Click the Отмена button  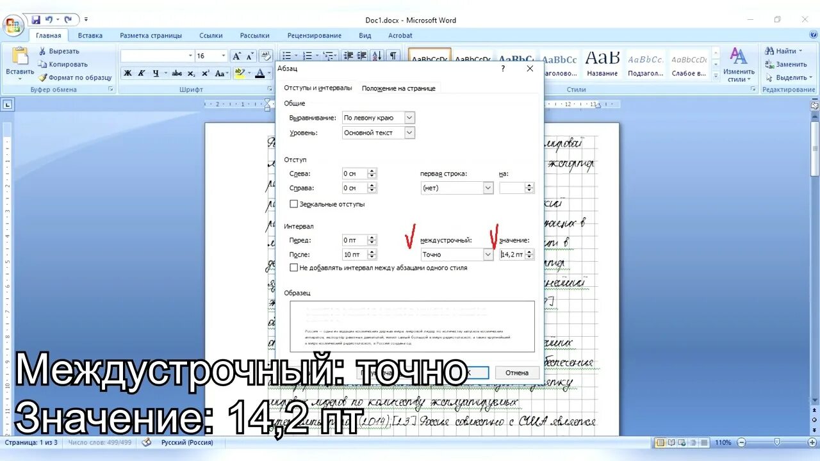[516, 373]
